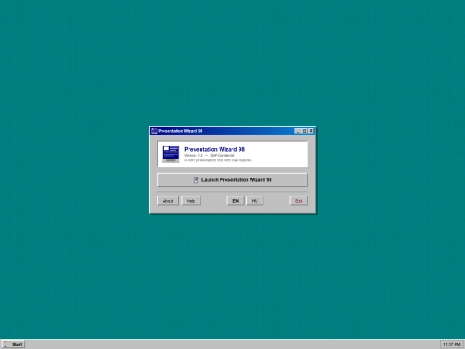Image resolution: width=465 pixels, height=349 pixels.
Task: Click the retro presentation tool description text
Action: coord(218,160)
